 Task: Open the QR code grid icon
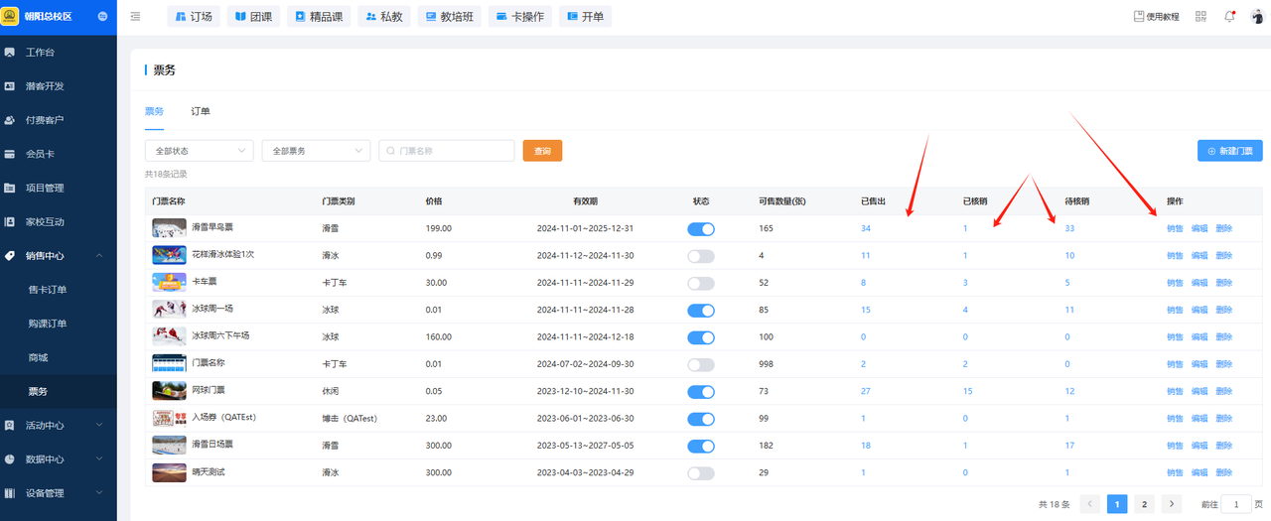(x=1200, y=17)
